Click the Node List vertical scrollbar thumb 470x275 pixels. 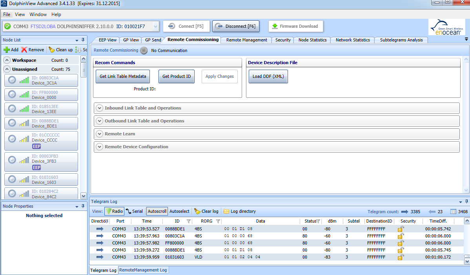click(x=84, y=70)
